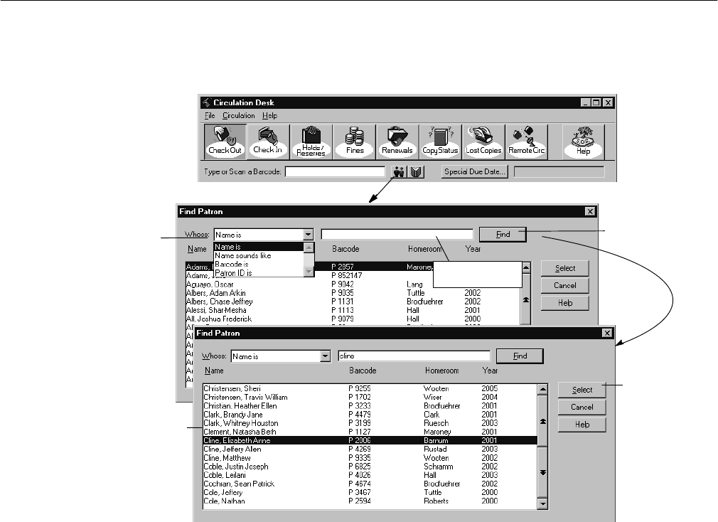The height and width of the screenshot is (522, 718).
Task: Click search field containing 'cline'
Action: [414, 356]
